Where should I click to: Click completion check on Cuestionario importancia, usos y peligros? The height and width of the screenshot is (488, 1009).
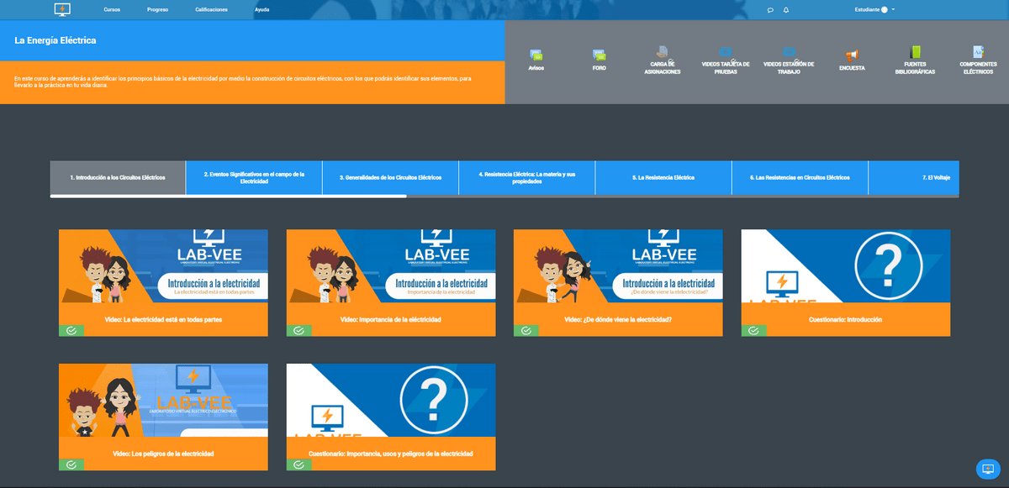pyautogui.click(x=298, y=464)
